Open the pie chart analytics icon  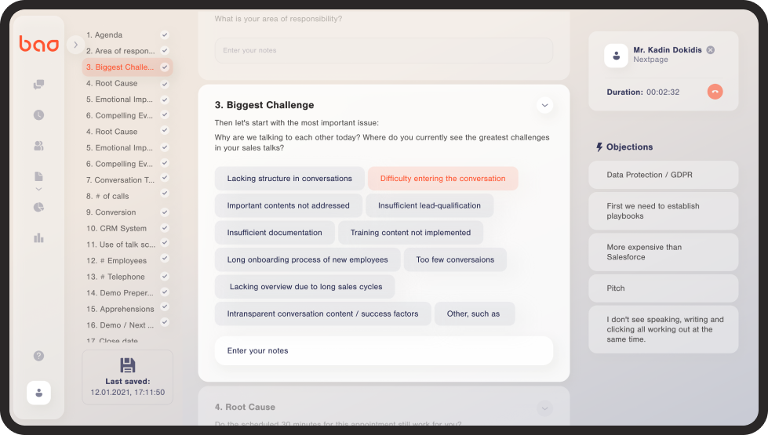coord(38,207)
